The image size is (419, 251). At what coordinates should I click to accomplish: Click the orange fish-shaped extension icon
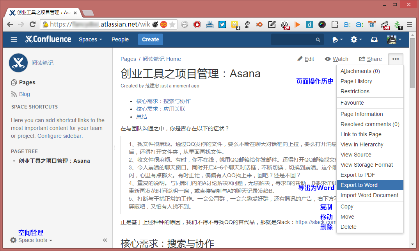click(259, 25)
